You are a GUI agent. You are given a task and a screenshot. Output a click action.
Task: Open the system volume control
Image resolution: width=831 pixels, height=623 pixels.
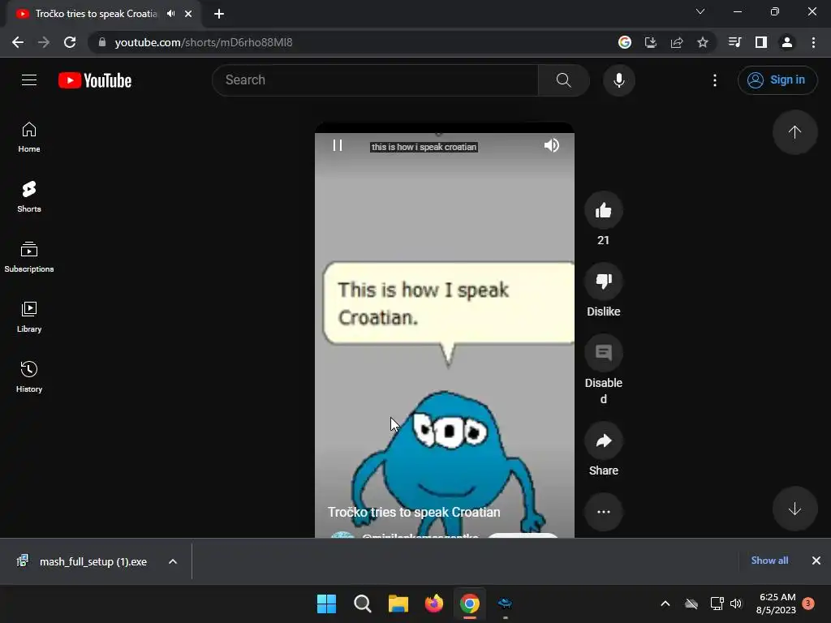coord(736,604)
